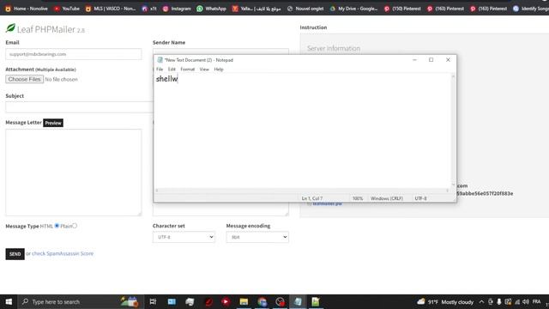Viewport: 549px width, 309px height.
Task: Click the Windows (CRLF) status bar entry
Action: click(x=387, y=198)
